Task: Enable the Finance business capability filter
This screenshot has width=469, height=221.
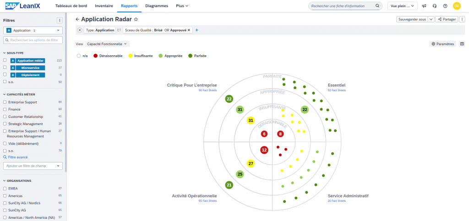Action: click(x=5, y=109)
